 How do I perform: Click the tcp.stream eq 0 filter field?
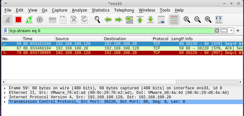coord(111,31)
